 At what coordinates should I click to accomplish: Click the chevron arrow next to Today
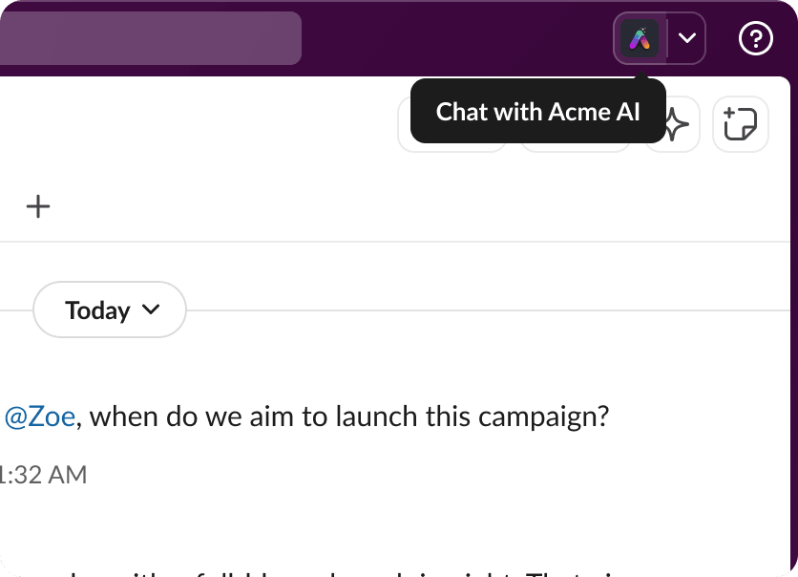(x=150, y=310)
